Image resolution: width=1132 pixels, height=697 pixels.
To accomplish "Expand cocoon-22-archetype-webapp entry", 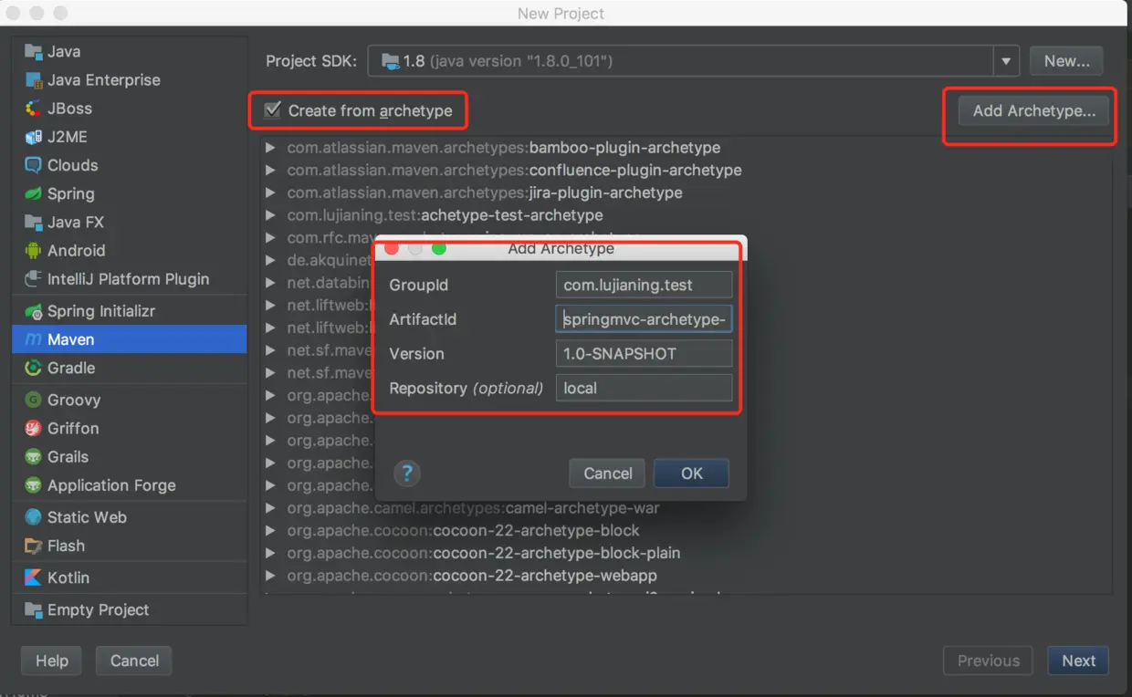I will [270, 576].
